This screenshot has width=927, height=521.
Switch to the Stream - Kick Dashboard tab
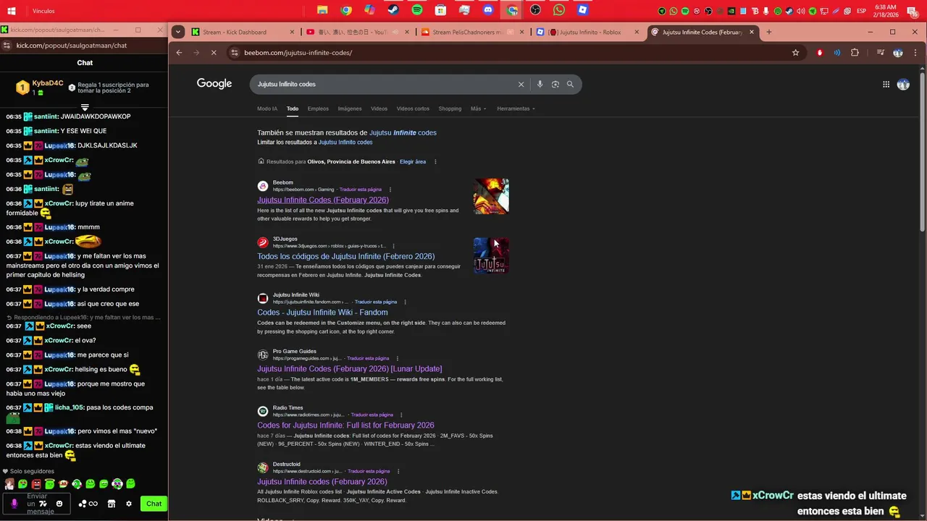(x=242, y=32)
